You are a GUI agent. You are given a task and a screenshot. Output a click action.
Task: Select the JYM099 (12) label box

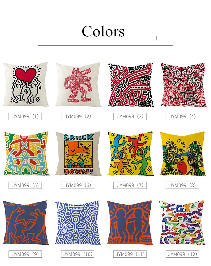(x=182, y=254)
